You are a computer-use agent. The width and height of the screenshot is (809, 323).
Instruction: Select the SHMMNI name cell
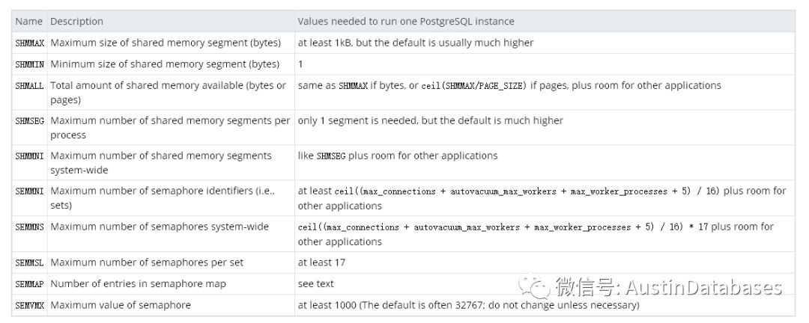pyautogui.click(x=28, y=156)
